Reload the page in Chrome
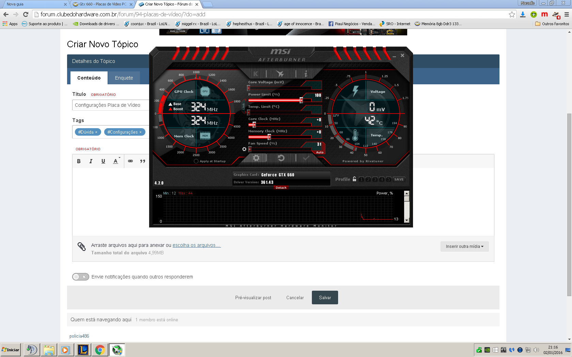 tap(26, 14)
